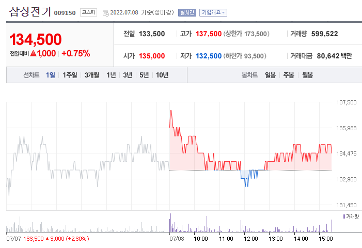Image resolution: width=362 pixels, height=248 pixels.
Task: Select the 1주일 line chart tab
Action: (x=70, y=75)
